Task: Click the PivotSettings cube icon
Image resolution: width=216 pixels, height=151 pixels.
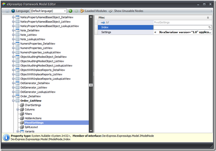Action: click(x=22, y=123)
